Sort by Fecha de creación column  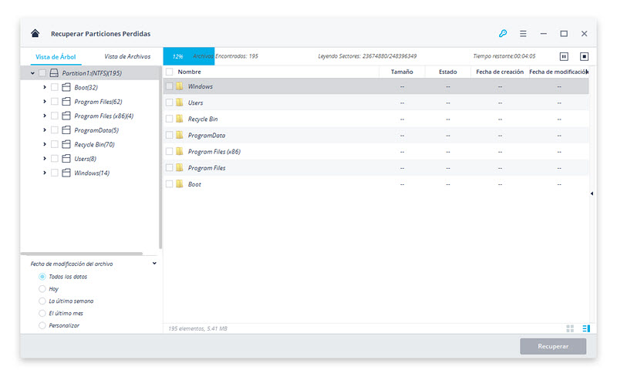[500, 72]
